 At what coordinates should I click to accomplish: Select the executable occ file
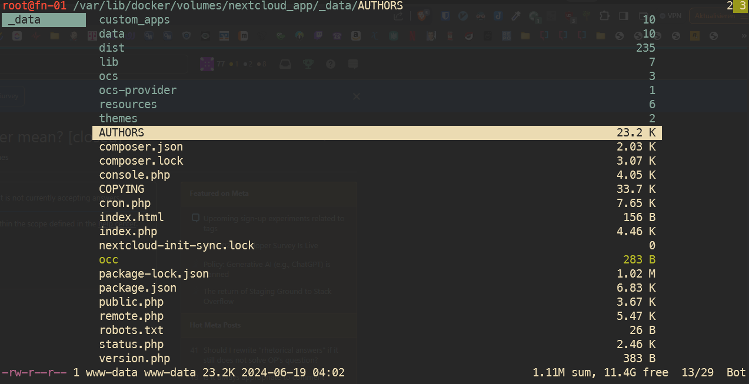pos(108,260)
